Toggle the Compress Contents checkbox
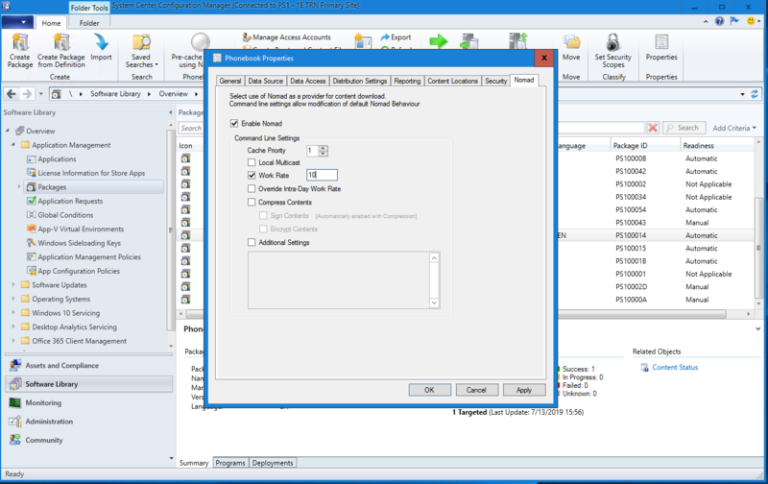This screenshot has height=484, width=768. (x=252, y=203)
